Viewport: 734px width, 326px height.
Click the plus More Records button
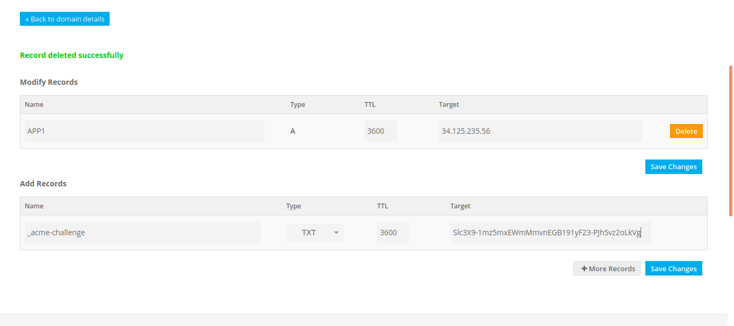tap(607, 269)
